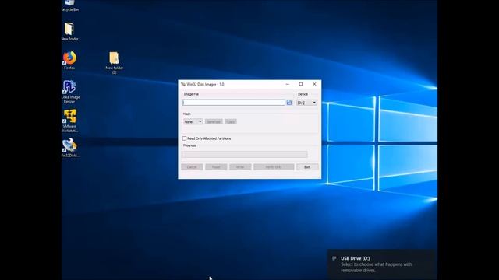This screenshot has width=499, height=280.
Task: Open the Hash type dropdown
Action: click(193, 121)
